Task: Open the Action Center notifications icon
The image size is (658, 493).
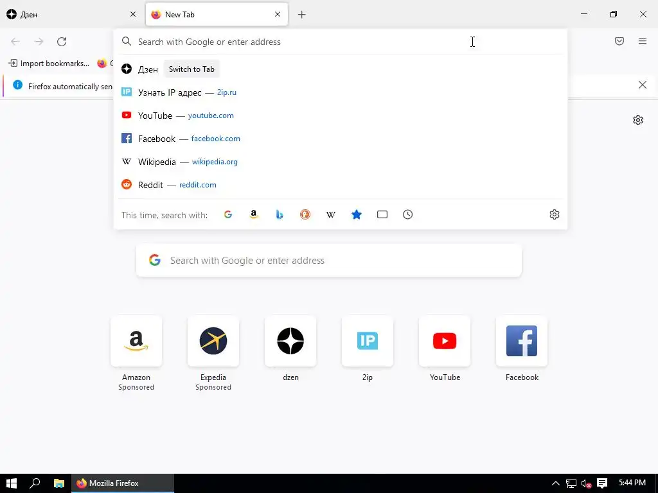Action: (x=602, y=483)
